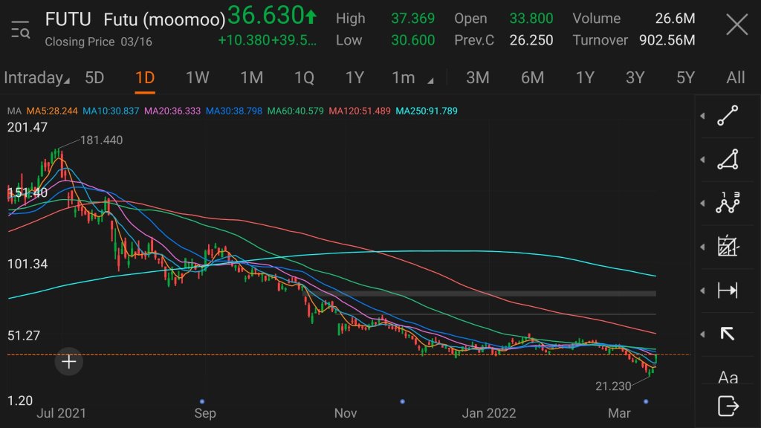Click the Prev.C value 26.250
This screenshot has height=428, width=761.
(531, 40)
